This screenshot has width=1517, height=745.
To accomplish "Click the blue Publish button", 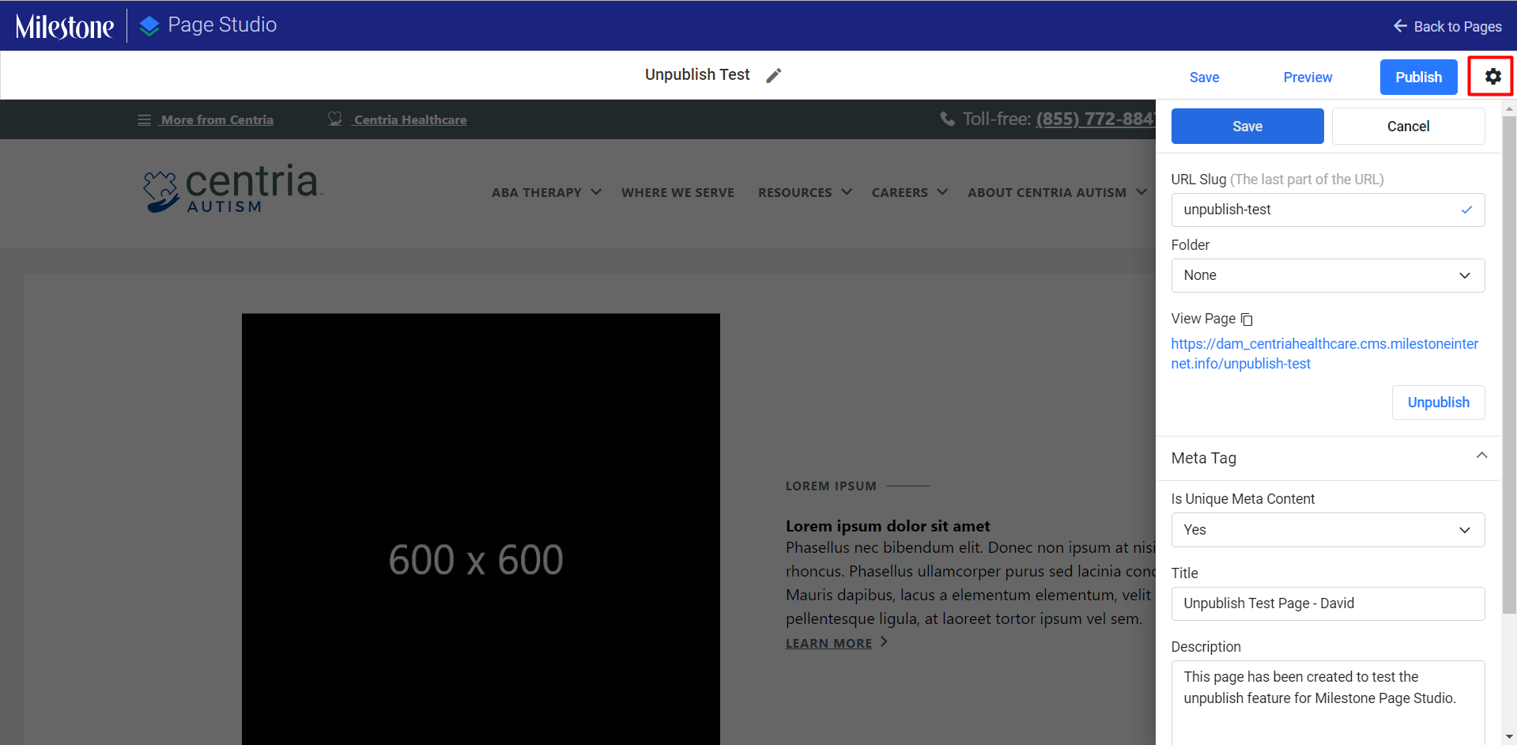I will 1418,78.
